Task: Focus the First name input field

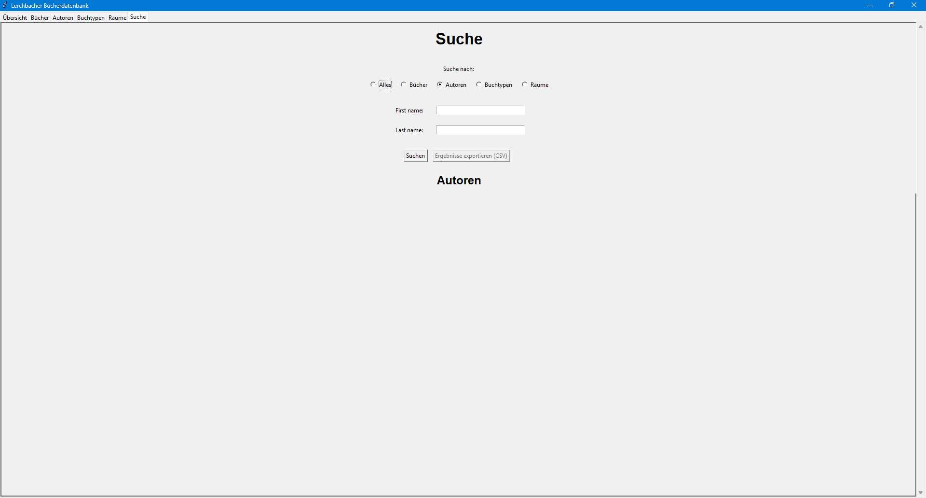Action: point(480,111)
